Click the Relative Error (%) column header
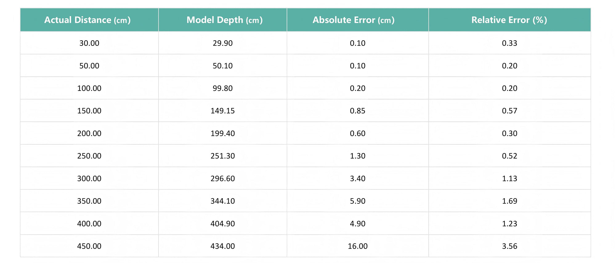The image size is (616, 263). (x=510, y=20)
